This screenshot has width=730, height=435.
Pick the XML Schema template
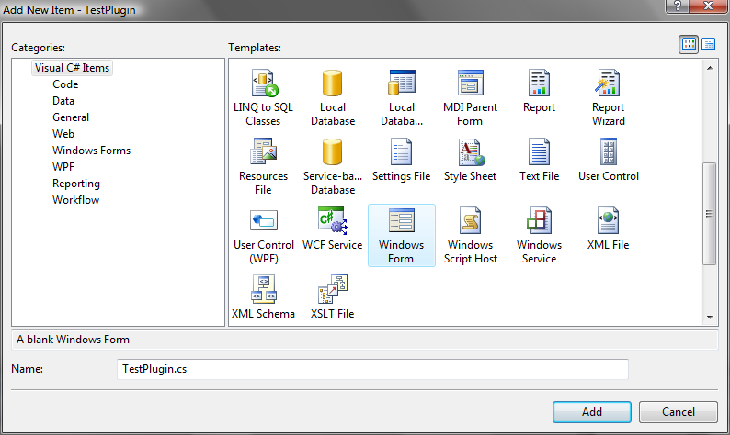coord(263,297)
